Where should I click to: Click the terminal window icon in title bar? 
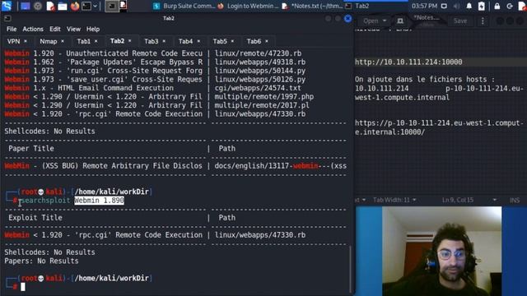point(7,18)
